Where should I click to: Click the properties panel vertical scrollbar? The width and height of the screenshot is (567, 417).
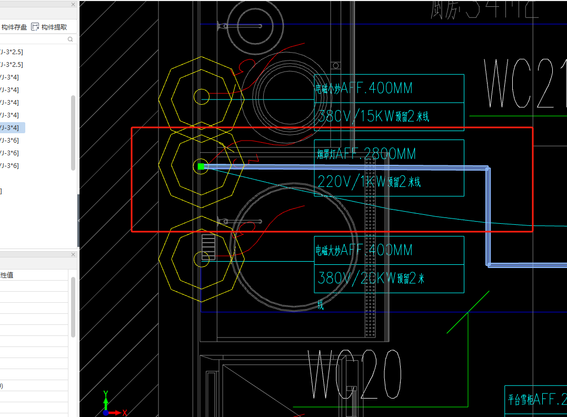tap(73, 306)
